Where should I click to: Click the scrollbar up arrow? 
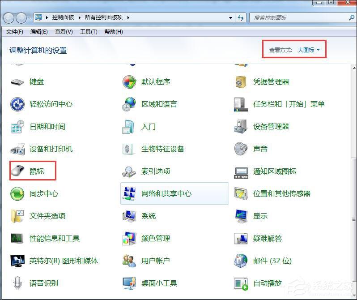tap(354, 68)
